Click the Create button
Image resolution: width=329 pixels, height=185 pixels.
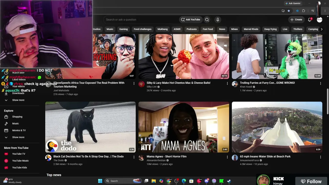pyautogui.click(x=296, y=20)
